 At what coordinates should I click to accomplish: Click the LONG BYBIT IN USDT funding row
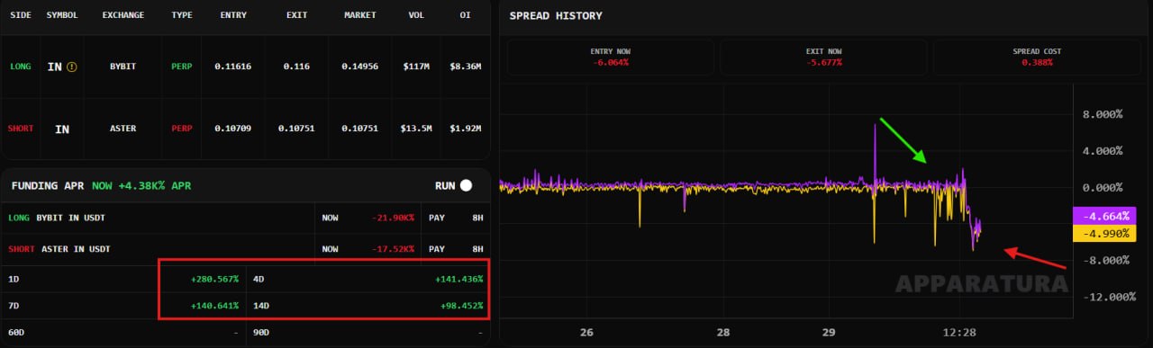pos(245,218)
